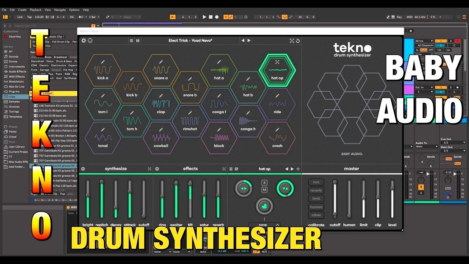
Task: Randomize synthesize section dice icon
Action: [149, 169]
